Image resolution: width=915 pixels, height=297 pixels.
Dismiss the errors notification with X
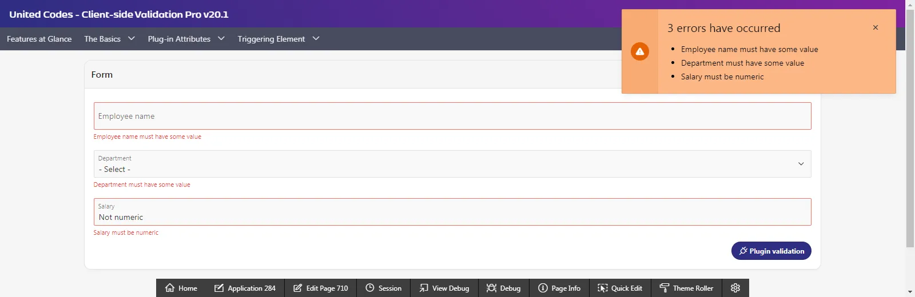pyautogui.click(x=875, y=27)
